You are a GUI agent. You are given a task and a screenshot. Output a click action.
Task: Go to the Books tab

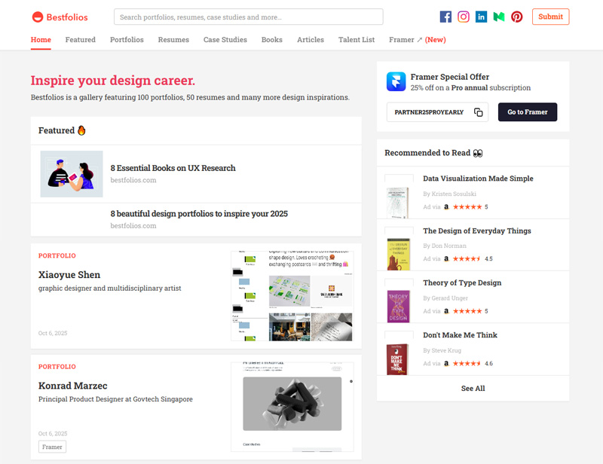coord(271,40)
